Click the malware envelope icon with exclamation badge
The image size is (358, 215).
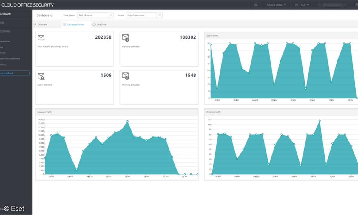pos(126,38)
